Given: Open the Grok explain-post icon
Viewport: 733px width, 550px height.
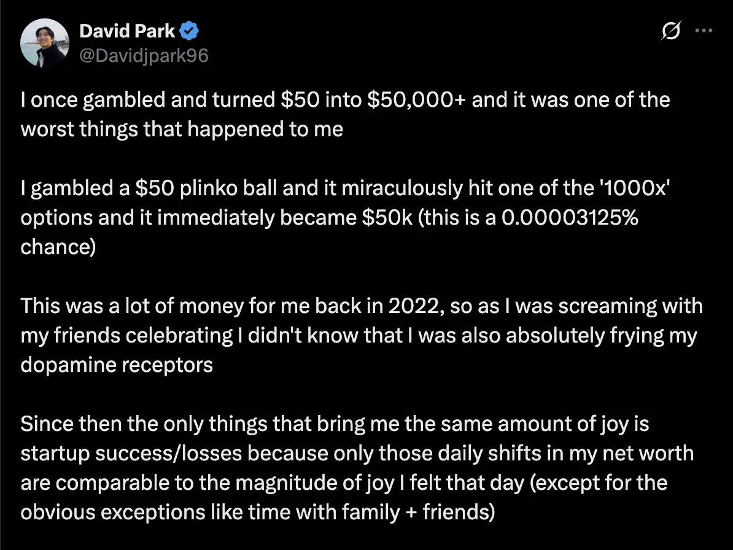Looking at the screenshot, I should pyautogui.click(x=671, y=31).
